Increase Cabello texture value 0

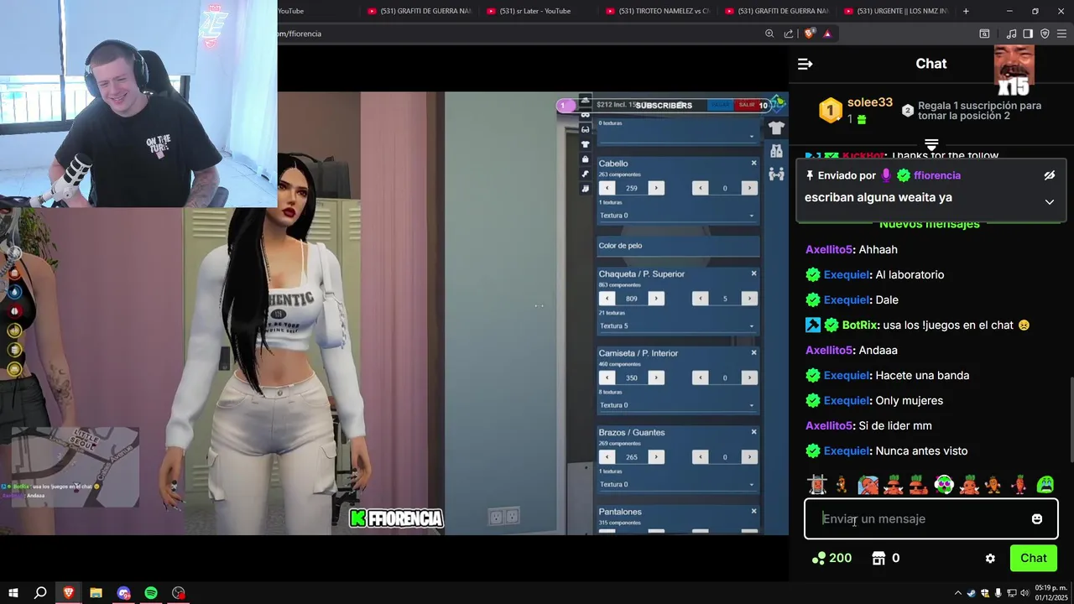pos(749,188)
